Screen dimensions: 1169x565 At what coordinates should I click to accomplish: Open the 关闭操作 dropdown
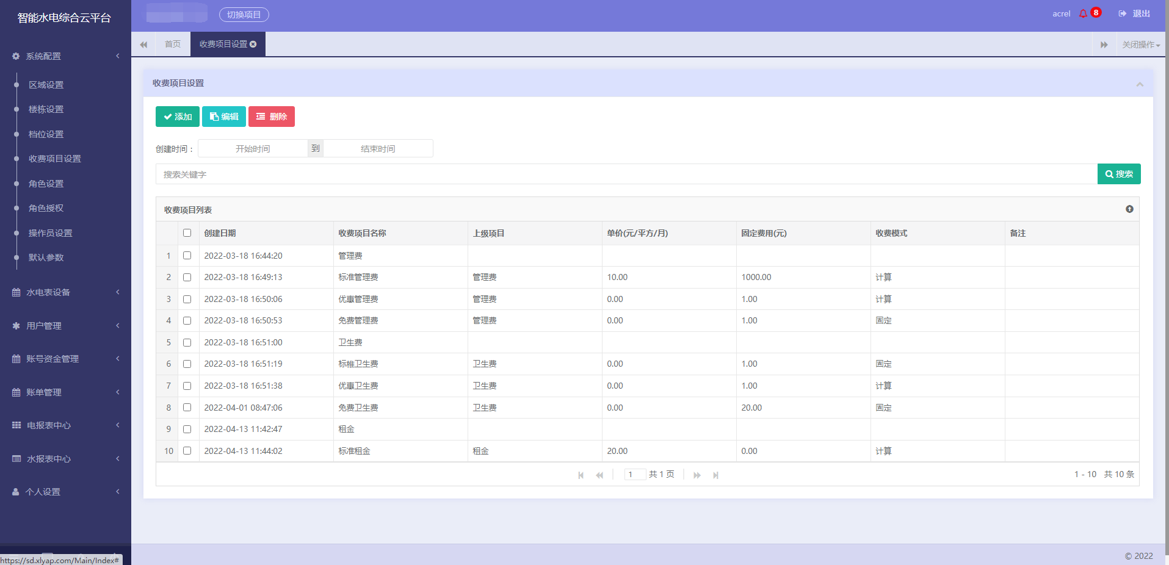pos(1141,45)
